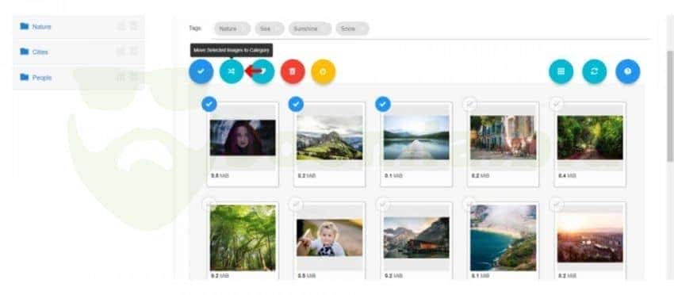Switch to list view with the teal grid button
The width and height of the screenshot is (674, 295).
(x=561, y=71)
